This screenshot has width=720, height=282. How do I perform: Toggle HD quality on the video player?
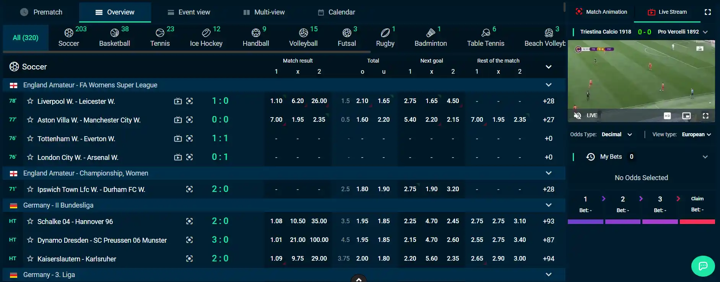point(667,116)
